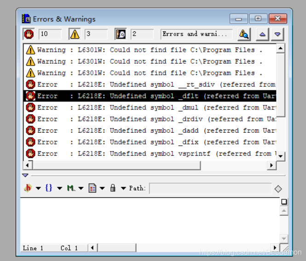The width and height of the screenshot is (306, 261).
Task: Click source pane scroll-up arrow
Action: pyautogui.click(x=284, y=211)
